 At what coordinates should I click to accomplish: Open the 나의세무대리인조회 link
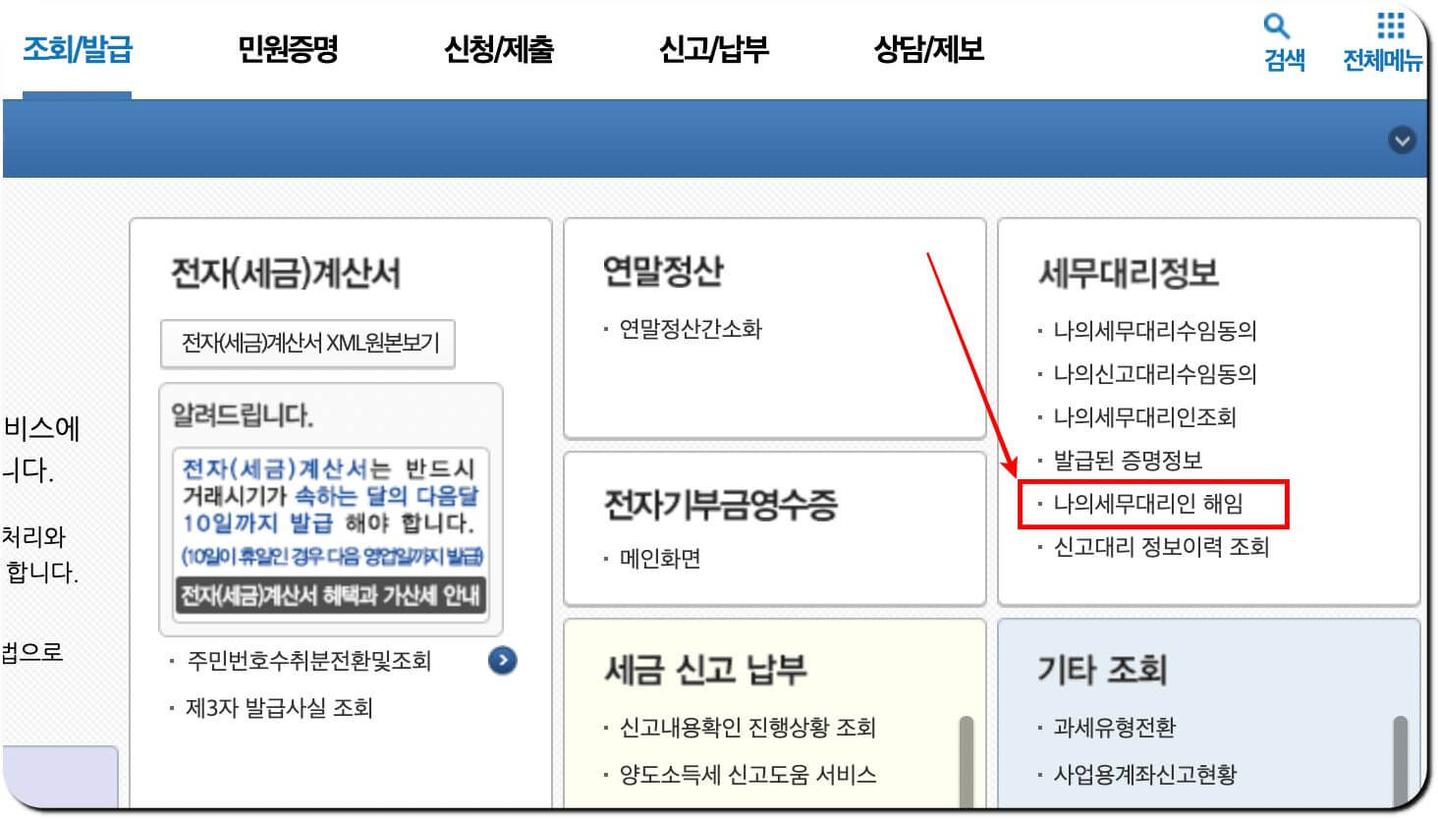(x=1144, y=417)
